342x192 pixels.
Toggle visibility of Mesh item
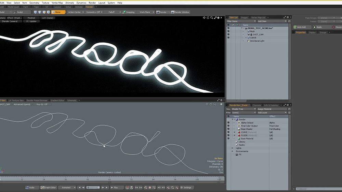click(x=228, y=31)
